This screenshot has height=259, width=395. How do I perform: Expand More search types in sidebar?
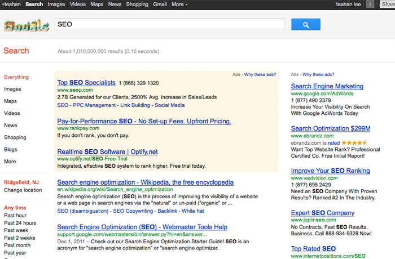10,162
